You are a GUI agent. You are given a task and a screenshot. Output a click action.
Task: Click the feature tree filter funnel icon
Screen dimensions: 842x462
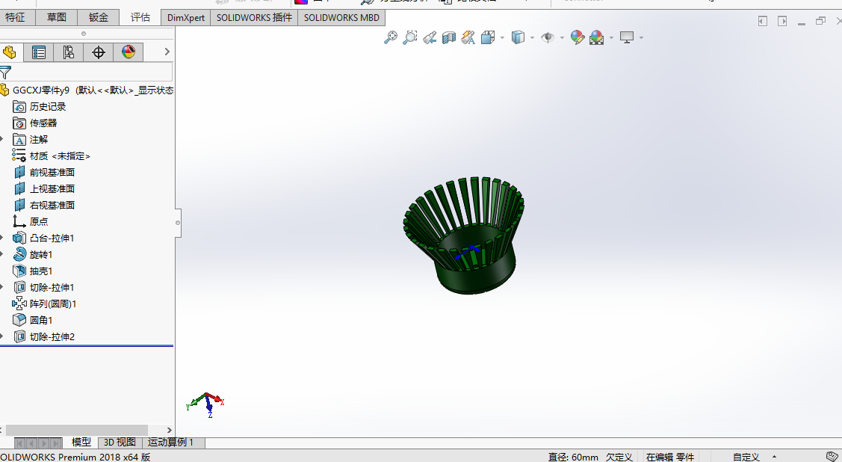pos(5,73)
